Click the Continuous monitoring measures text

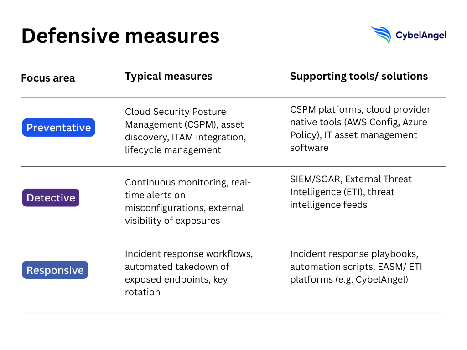[188, 182]
